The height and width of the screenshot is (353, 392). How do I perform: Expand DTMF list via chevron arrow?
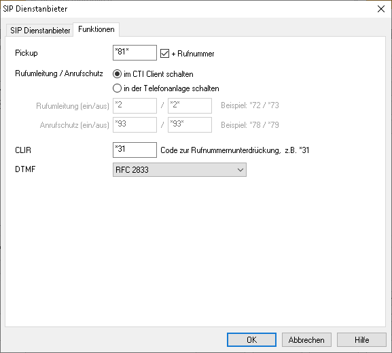(240, 170)
